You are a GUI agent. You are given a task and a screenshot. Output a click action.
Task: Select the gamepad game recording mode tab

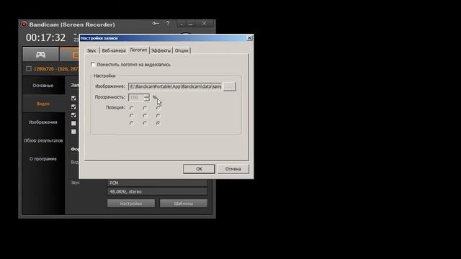pos(40,55)
